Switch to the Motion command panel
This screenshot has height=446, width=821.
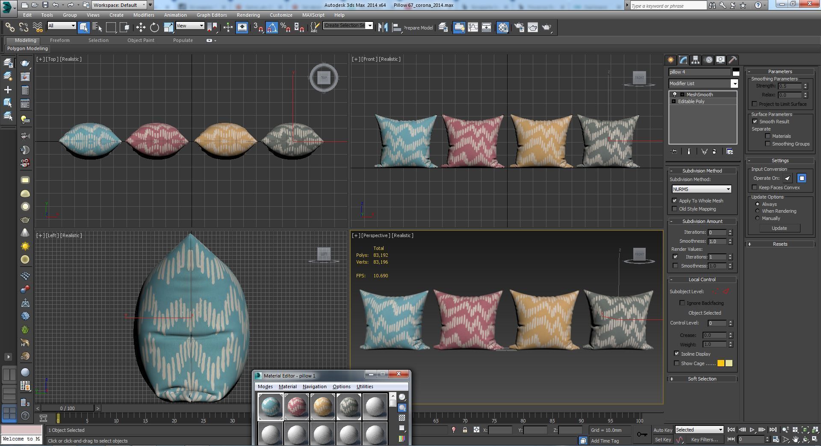[708, 60]
